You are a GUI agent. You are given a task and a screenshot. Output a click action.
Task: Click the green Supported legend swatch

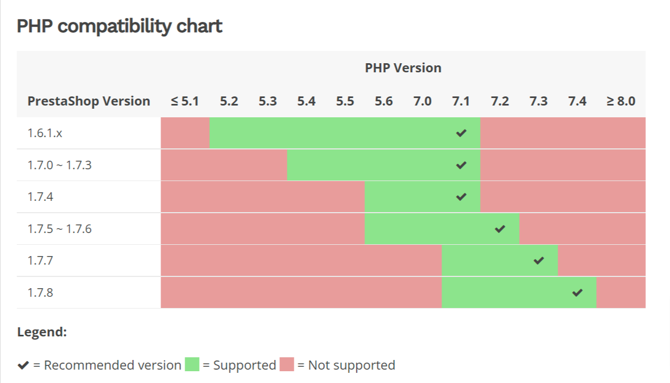coord(192,365)
